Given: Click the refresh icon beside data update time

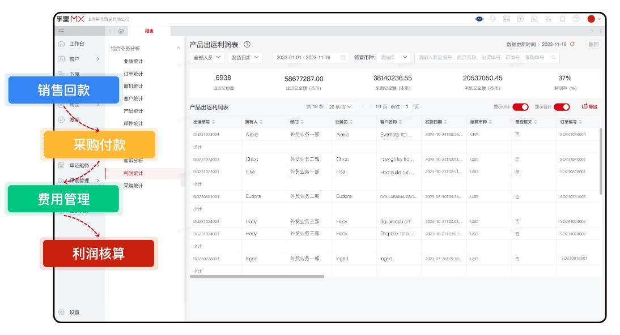Looking at the screenshot, I should 572,44.
